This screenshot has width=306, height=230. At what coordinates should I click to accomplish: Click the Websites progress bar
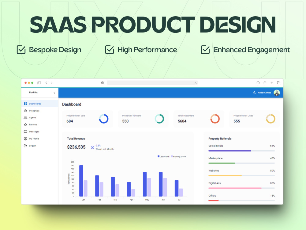(242, 176)
